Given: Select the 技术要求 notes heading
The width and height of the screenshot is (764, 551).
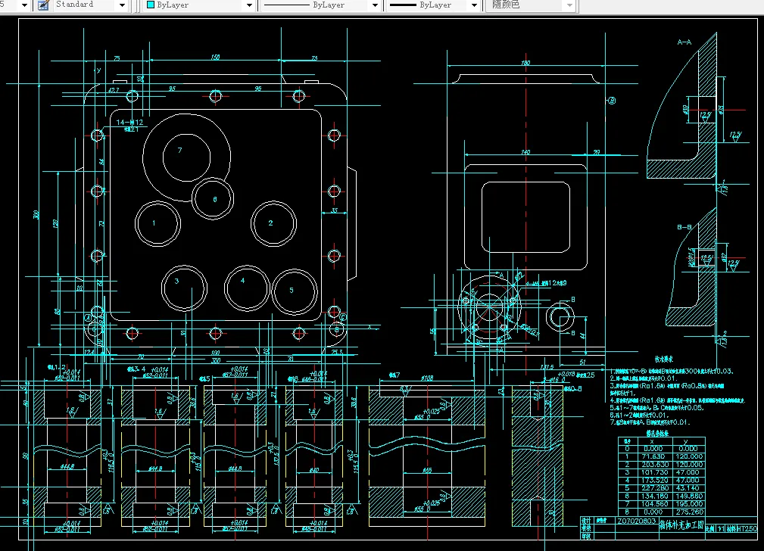Looking at the screenshot, I should (663, 359).
